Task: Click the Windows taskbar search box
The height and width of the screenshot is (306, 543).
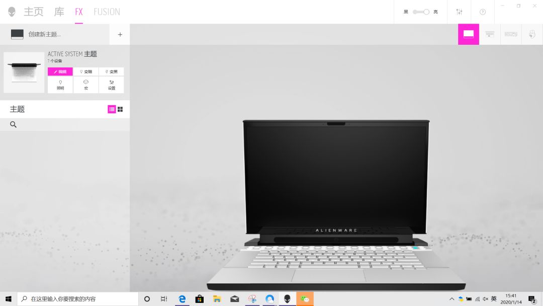Action: pyautogui.click(x=78, y=299)
